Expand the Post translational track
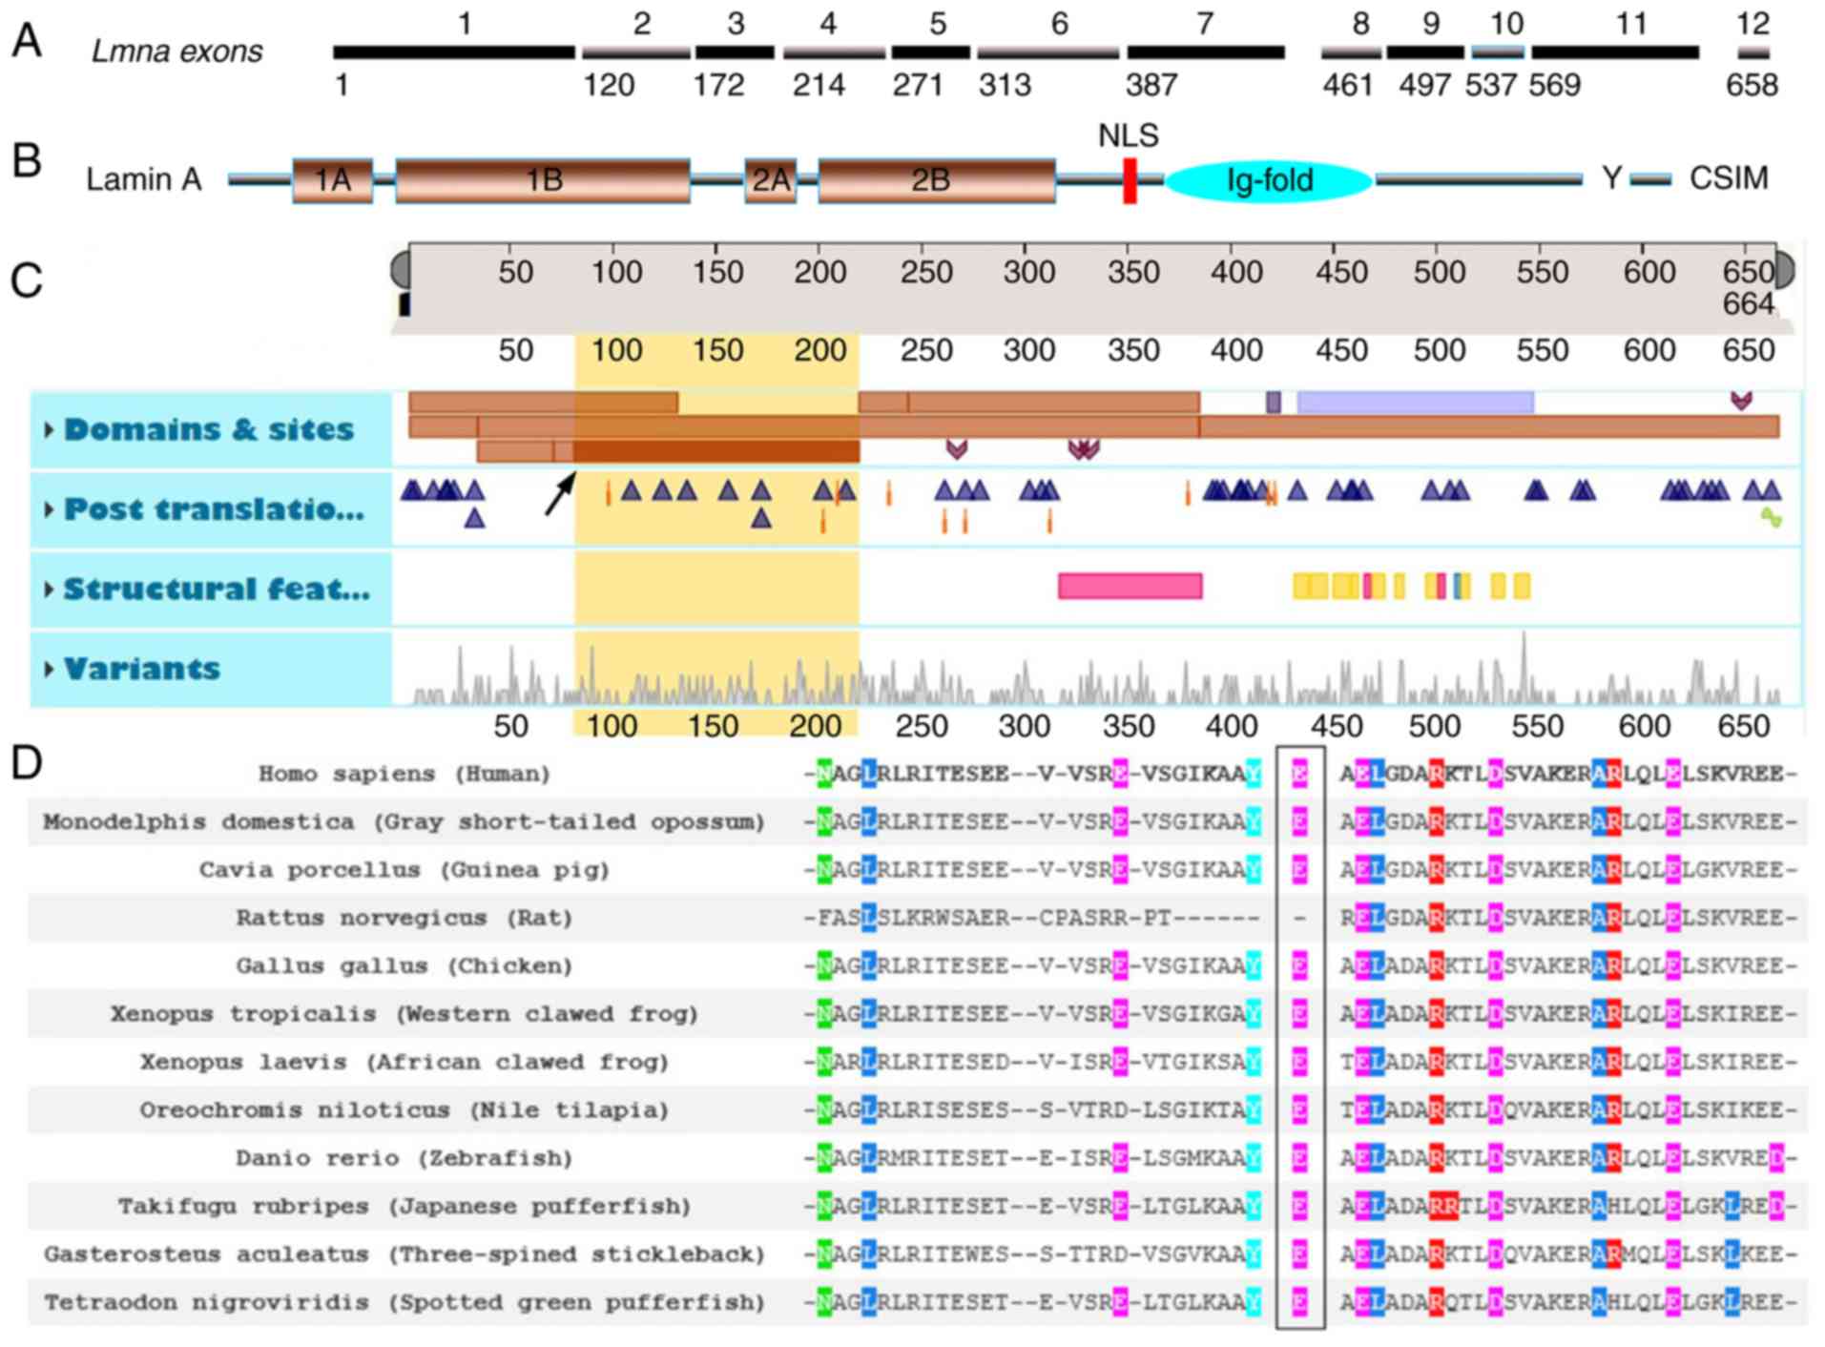 50,509
